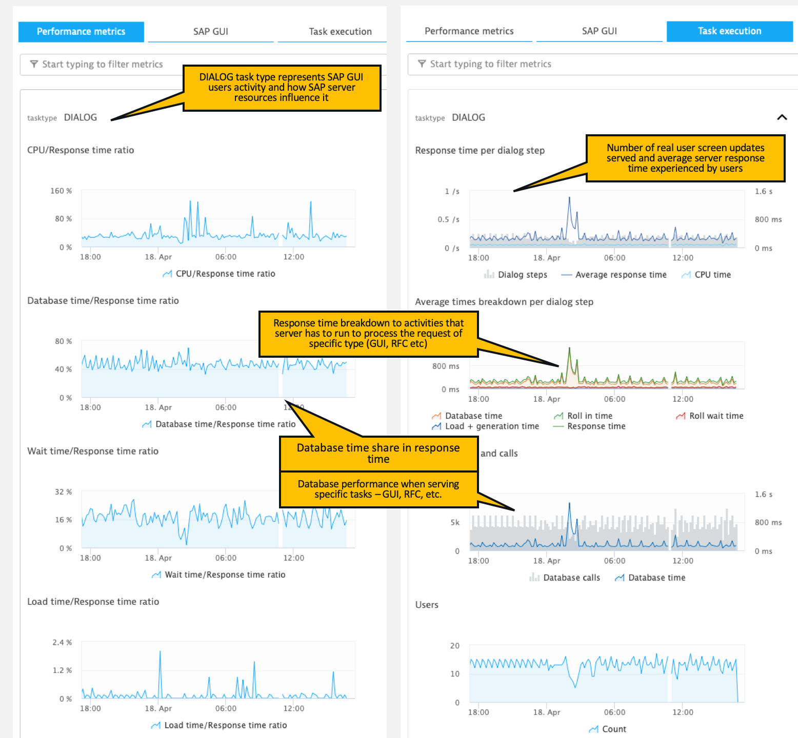Toggle CPU time legend series
This screenshot has height=738, width=798.
706,275
